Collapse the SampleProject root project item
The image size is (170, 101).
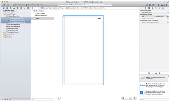[2, 11]
